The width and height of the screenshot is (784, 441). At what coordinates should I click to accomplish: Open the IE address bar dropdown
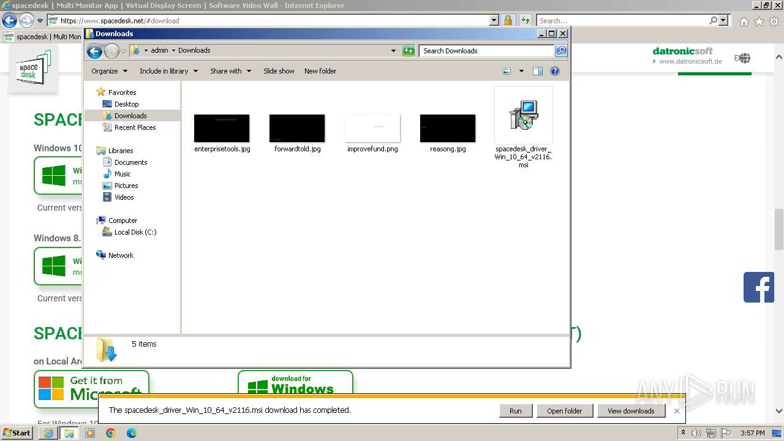pos(494,20)
